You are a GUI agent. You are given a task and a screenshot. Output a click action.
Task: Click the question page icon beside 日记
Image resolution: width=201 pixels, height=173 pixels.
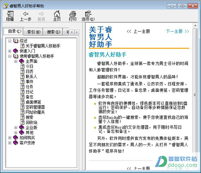tap(22, 92)
